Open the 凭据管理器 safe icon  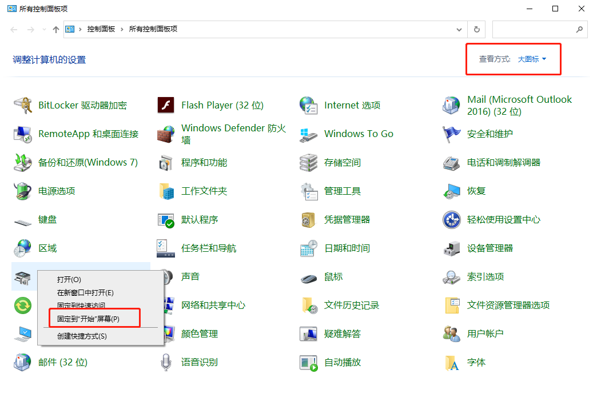[308, 220]
